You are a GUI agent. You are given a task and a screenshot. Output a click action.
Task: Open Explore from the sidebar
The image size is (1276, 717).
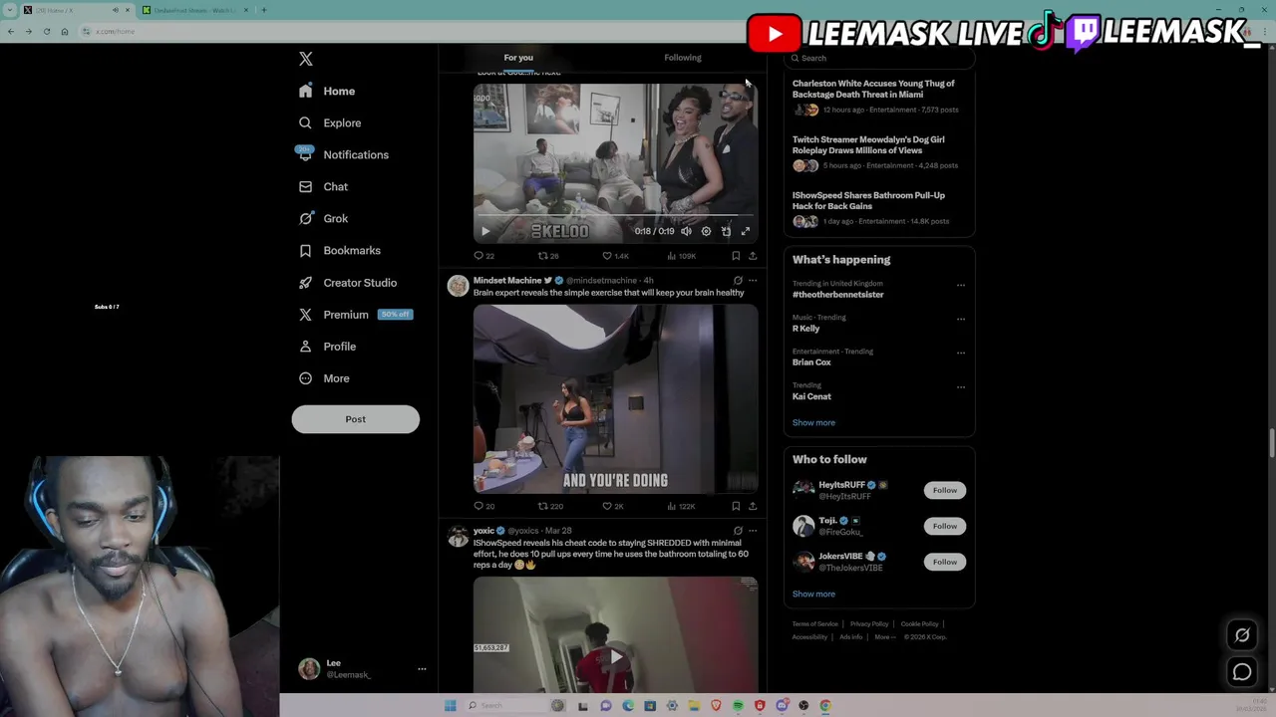[330, 122]
